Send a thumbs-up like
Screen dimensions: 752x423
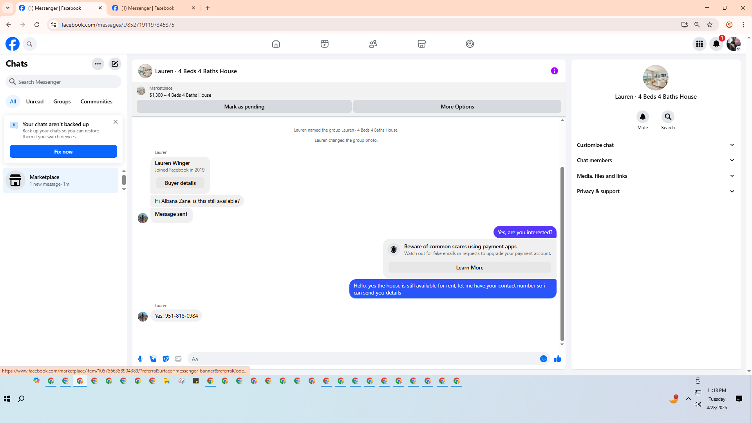(557, 359)
